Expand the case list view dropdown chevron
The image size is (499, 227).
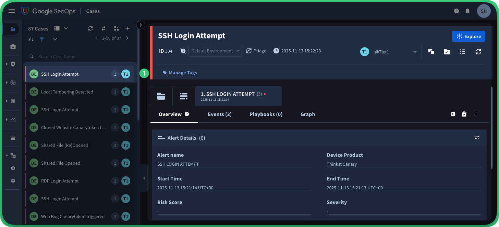[66, 28]
